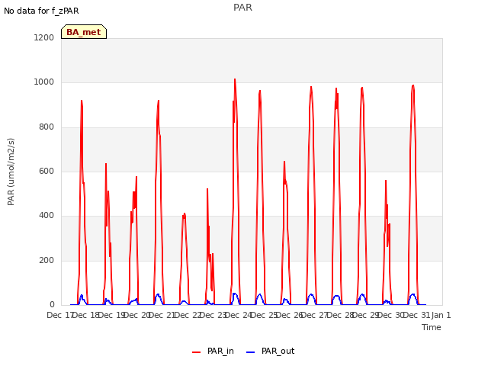The height and width of the screenshot is (366, 488).
Task: Click the 200 y-axis tick label
Action: point(47,261)
